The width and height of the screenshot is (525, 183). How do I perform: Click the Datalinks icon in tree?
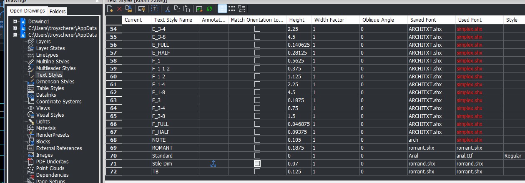pos(31,95)
